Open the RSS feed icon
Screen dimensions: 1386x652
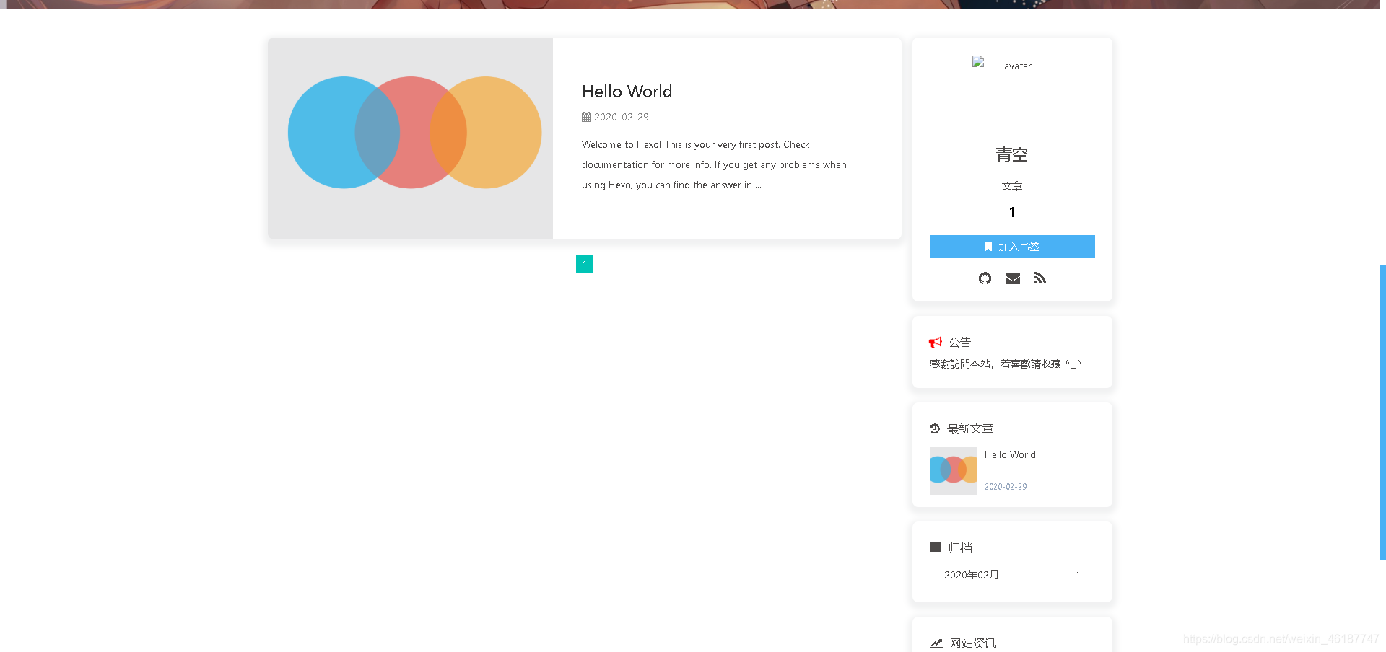click(x=1039, y=278)
